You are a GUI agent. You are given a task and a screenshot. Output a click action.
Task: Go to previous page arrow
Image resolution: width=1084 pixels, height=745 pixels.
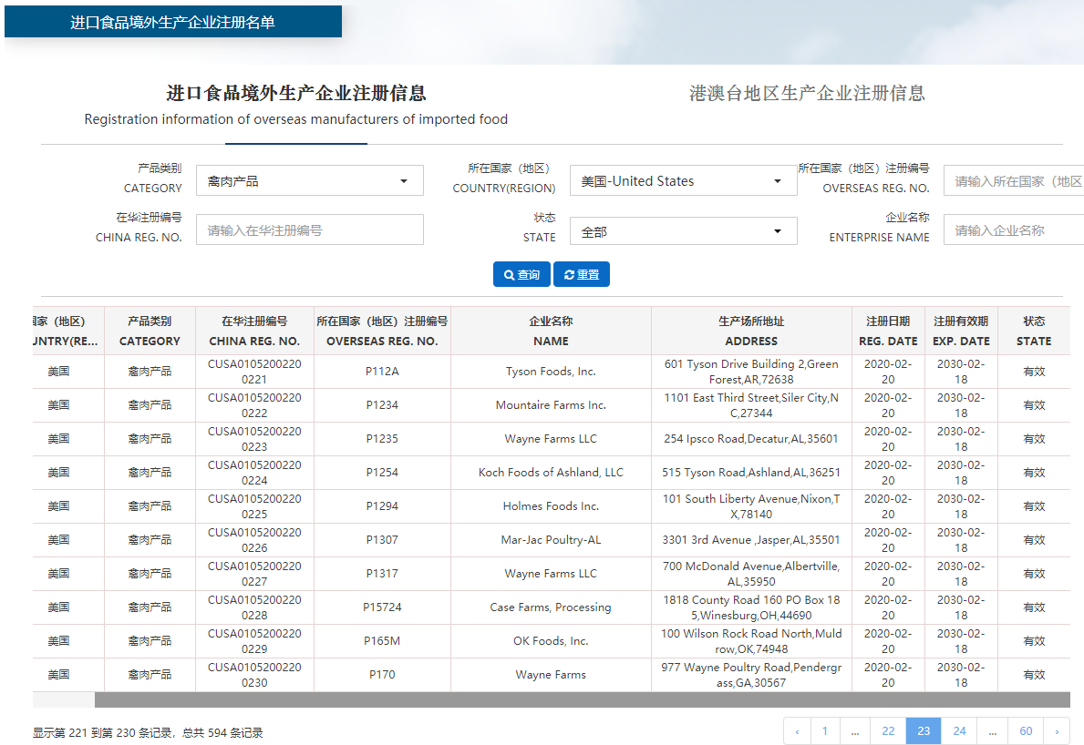click(x=797, y=730)
